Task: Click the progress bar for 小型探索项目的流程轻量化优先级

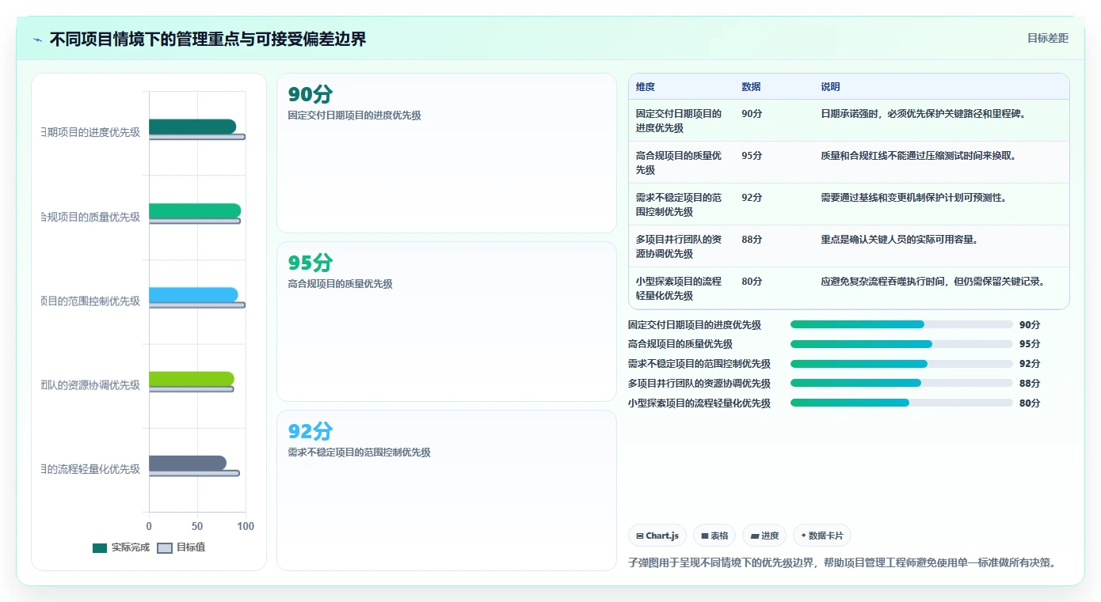Action: coord(901,403)
